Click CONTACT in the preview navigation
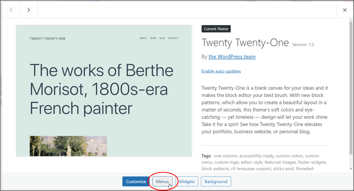The image size is (354, 191). 173,38
